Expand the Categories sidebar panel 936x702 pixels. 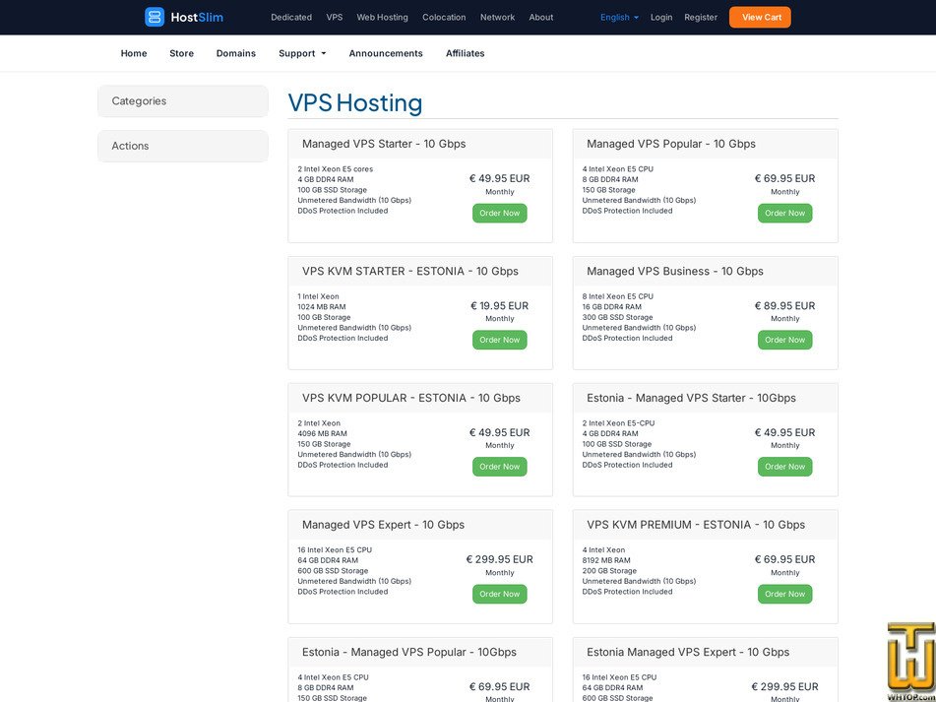(x=183, y=100)
